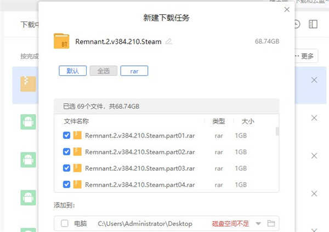Expand the download path dropdown arrow
The width and height of the screenshot is (329, 232).
pos(258,223)
